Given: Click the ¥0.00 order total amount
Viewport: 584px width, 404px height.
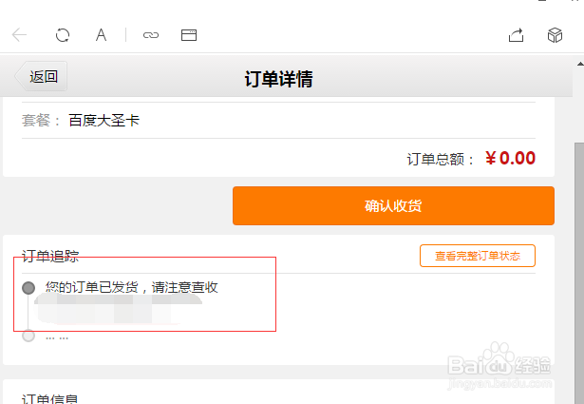Looking at the screenshot, I should tap(510, 158).
